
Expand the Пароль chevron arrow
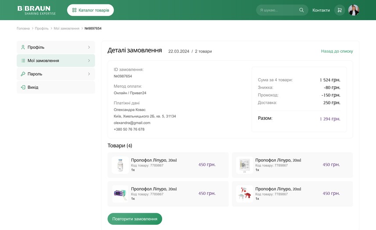click(89, 74)
